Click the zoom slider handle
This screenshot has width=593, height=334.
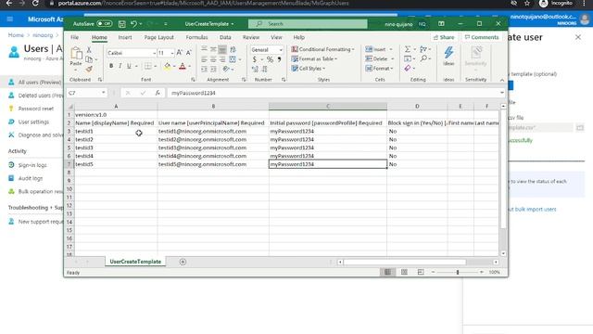click(458, 272)
